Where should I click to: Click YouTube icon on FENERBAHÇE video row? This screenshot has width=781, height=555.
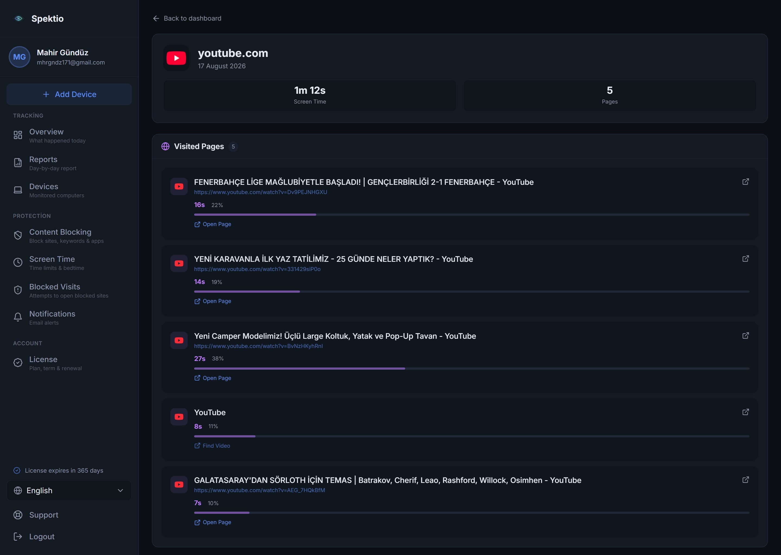(x=179, y=187)
